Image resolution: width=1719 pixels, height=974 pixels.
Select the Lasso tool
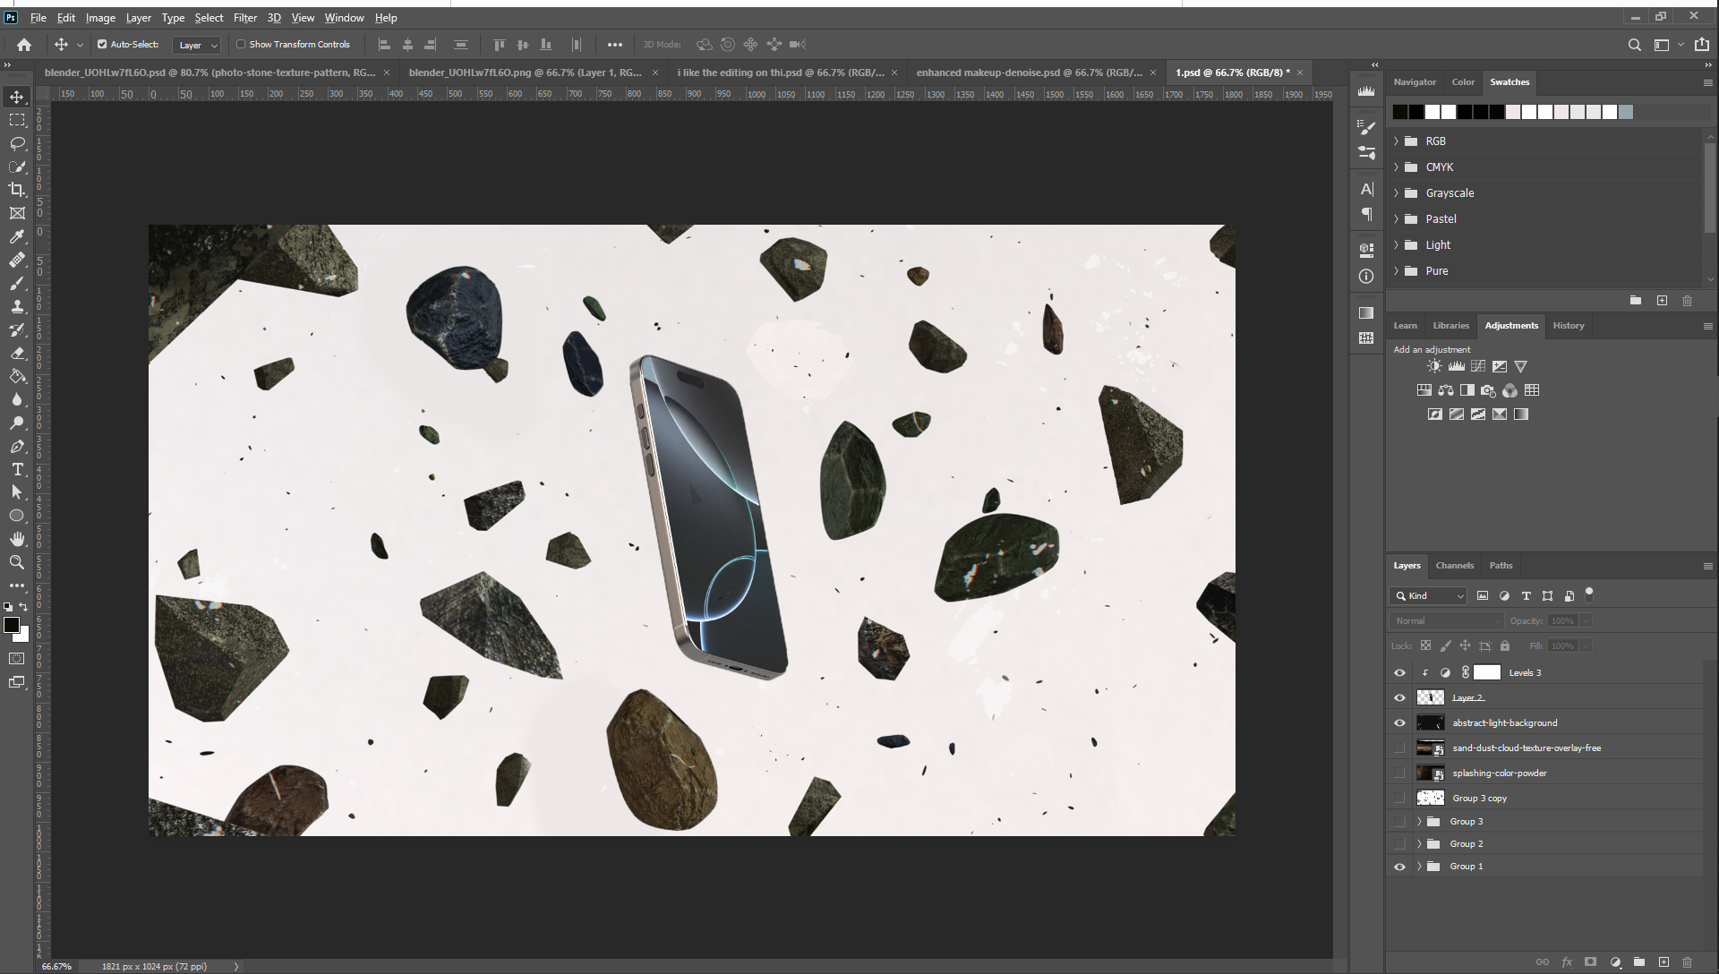click(17, 143)
